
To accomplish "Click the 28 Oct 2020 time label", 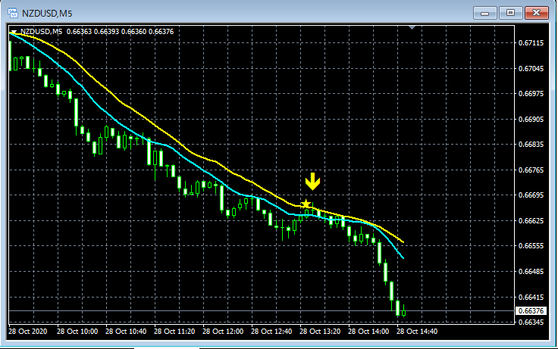I will point(28,332).
